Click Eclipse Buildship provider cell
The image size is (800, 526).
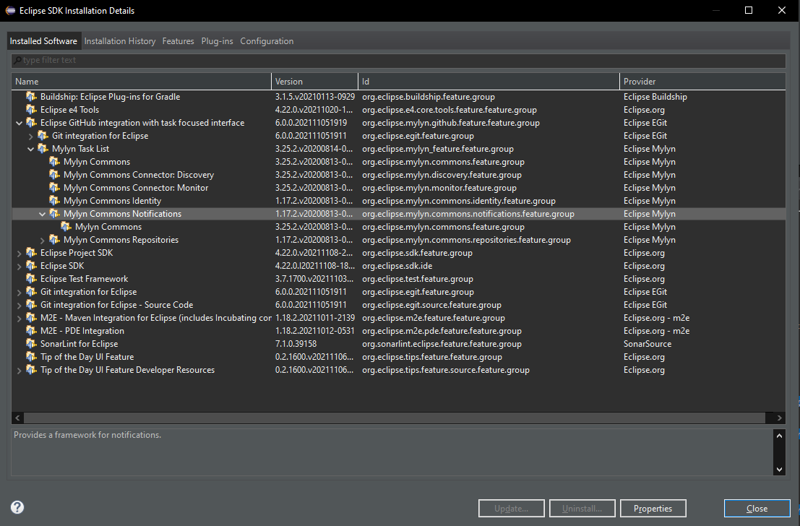pyautogui.click(x=655, y=96)
